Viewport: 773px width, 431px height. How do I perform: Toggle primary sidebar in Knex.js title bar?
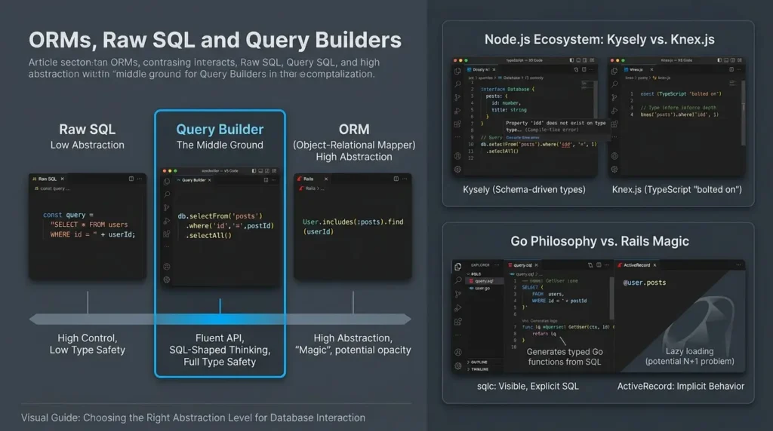click(719, 60)
